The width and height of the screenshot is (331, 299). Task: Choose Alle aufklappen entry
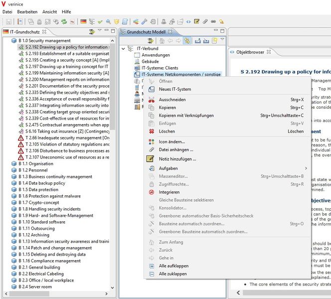(x=227, y=266)
